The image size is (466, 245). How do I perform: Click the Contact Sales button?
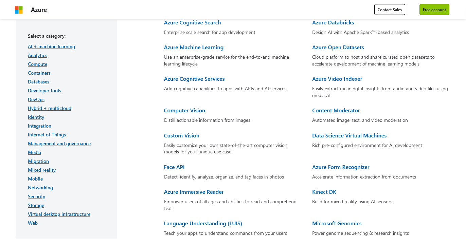coord(390,10)
